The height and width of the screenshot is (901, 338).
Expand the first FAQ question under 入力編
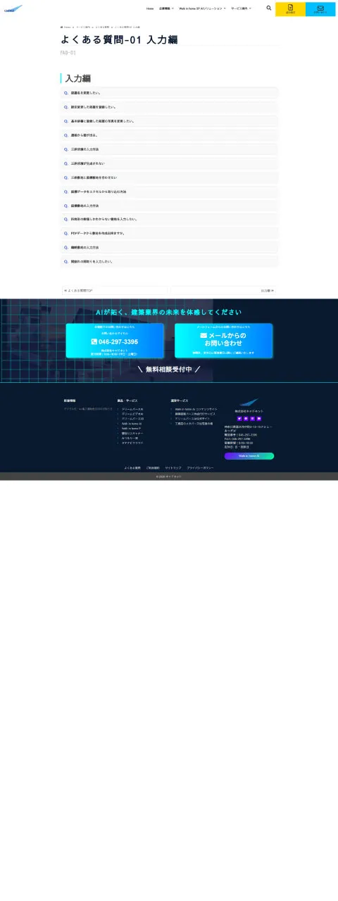tap(170, 93)
